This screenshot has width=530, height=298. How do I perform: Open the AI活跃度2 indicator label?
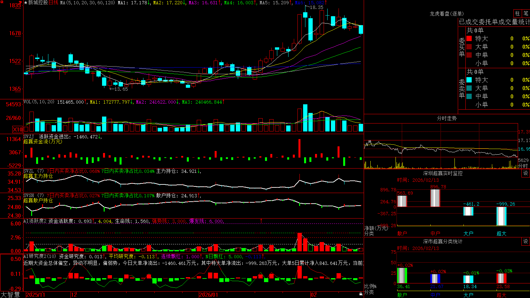pos(35,221)
